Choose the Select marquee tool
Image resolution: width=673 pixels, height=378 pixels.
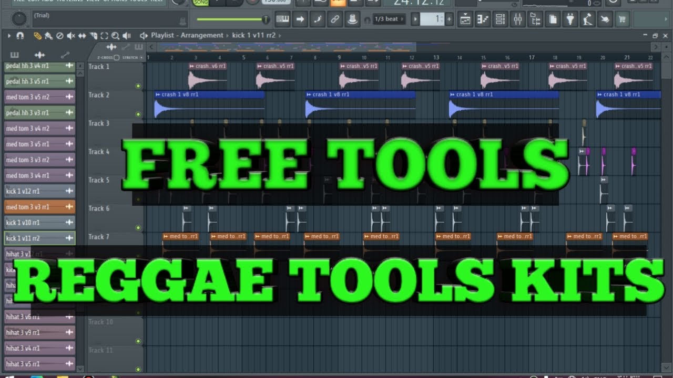click(104, 36)
